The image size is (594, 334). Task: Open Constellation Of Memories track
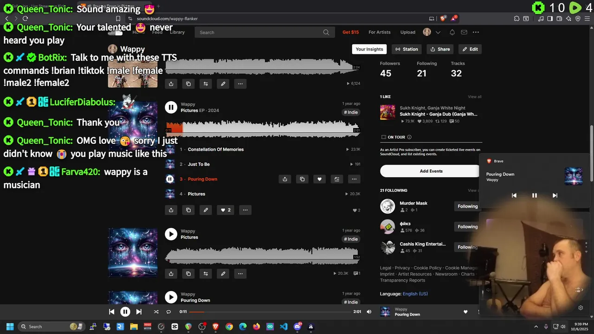[x=216, y=149]
